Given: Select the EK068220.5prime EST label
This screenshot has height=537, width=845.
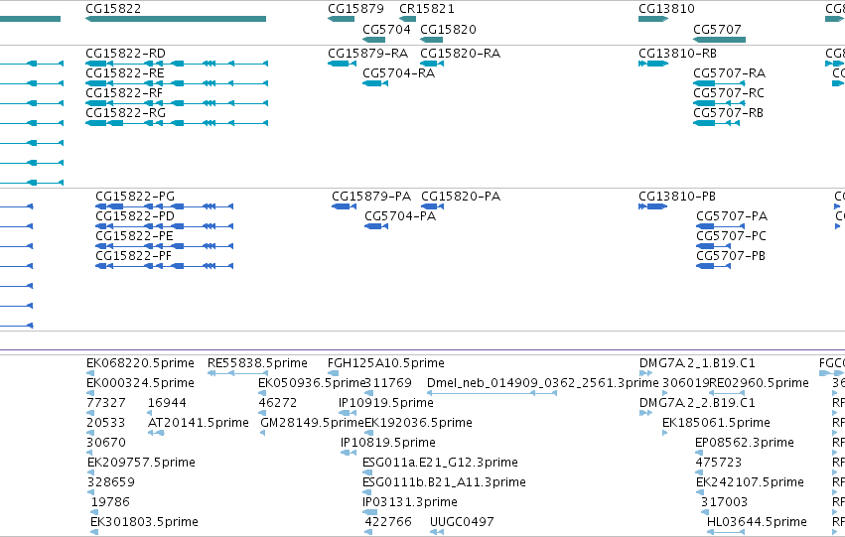Looking at the screenshot, I should (140, 363).
